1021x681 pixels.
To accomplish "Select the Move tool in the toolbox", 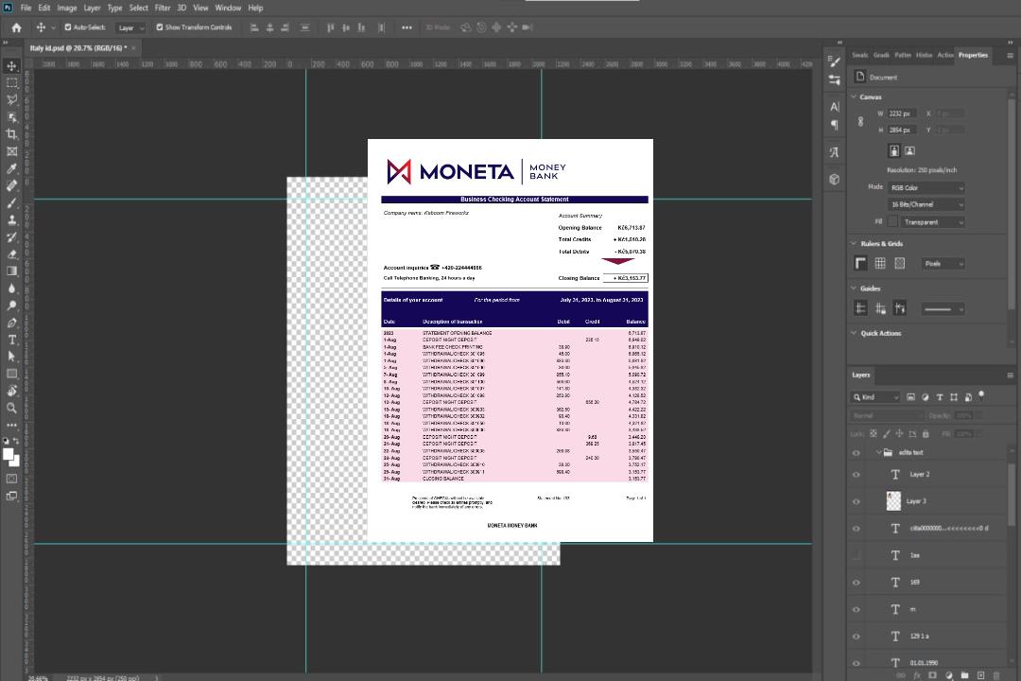I will pos(11,66).
